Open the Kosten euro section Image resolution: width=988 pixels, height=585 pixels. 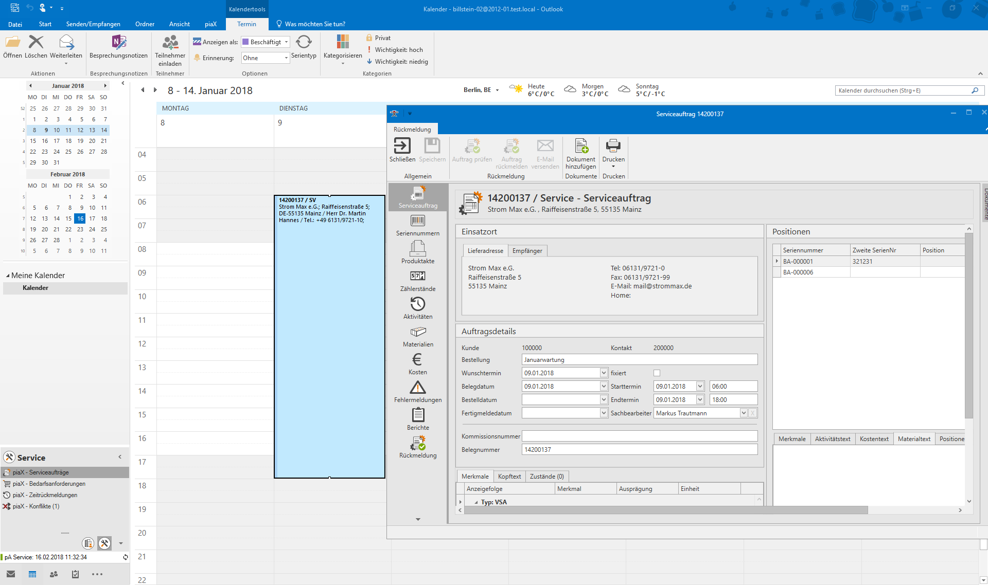point(418,364)
